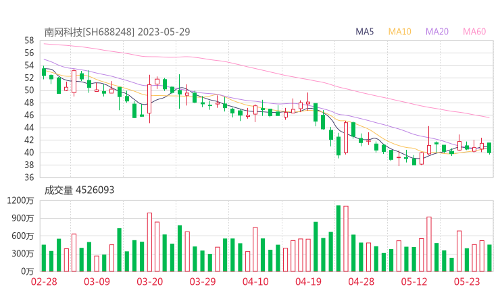Image resolution: width=500 pixels, height=297 pixels.
Task: Click price axis value 42
Action: click(29, 140)
